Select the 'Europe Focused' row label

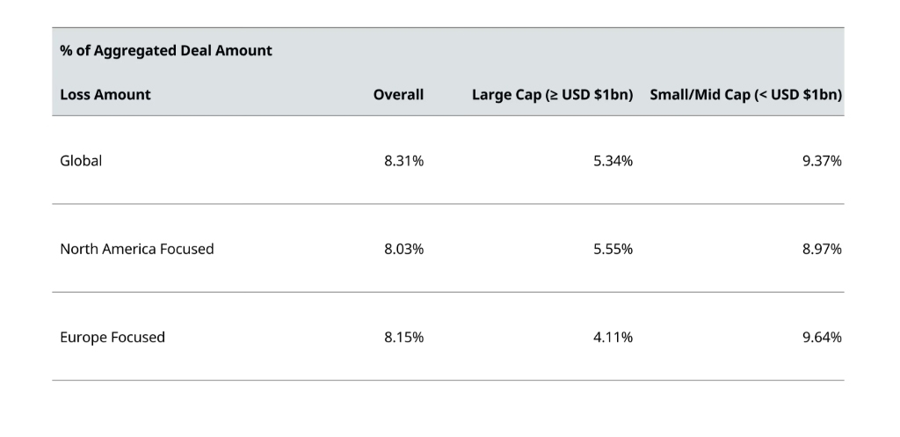click(112, 337)
